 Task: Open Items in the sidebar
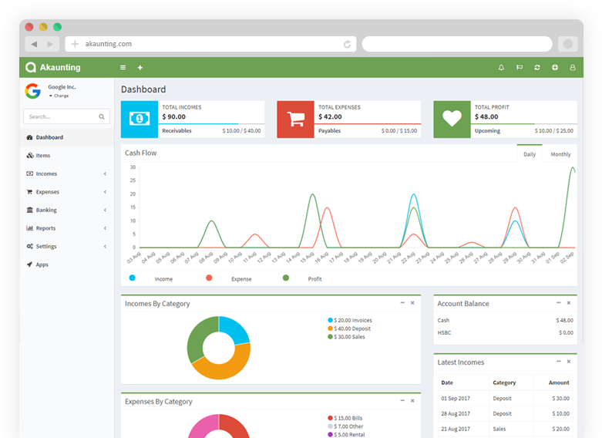[67, 155]
